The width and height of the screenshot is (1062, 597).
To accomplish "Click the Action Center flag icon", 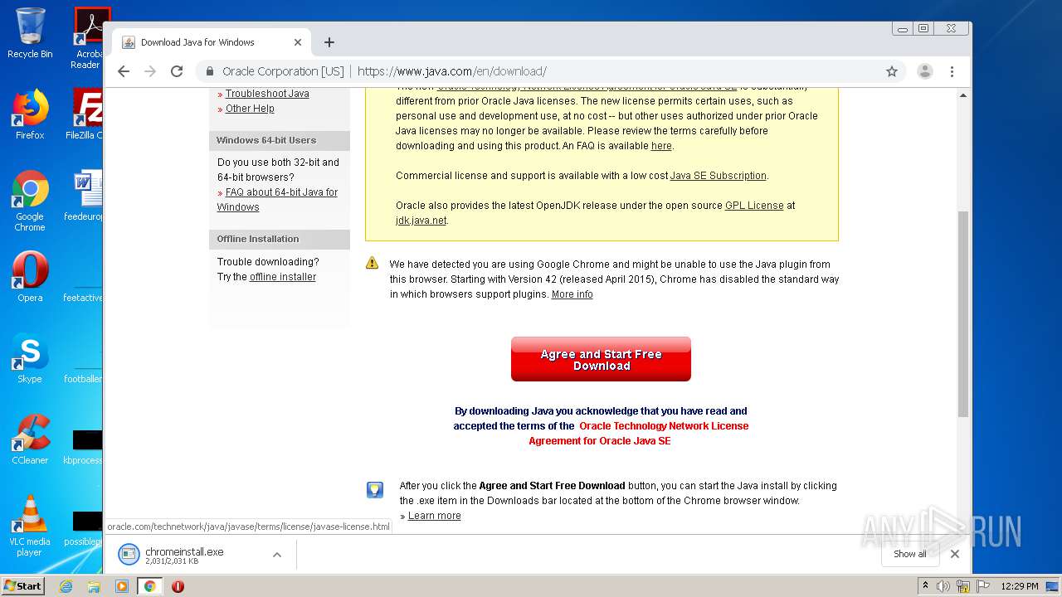I will coord(983,586).
